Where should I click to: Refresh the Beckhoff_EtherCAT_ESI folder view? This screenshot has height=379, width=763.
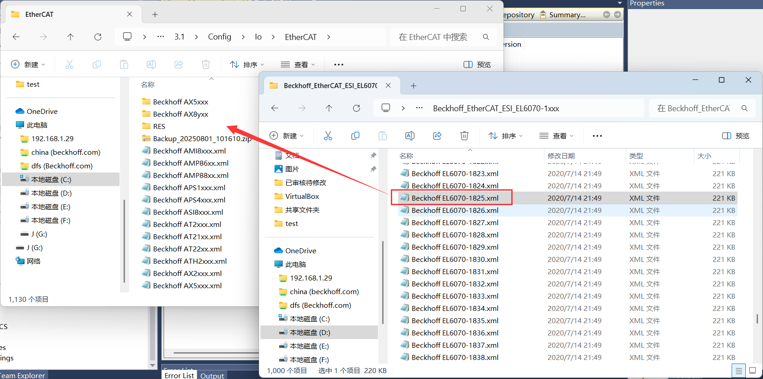[x=356, y=108]
